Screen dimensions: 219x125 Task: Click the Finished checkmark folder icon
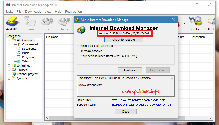click(14, 70)
